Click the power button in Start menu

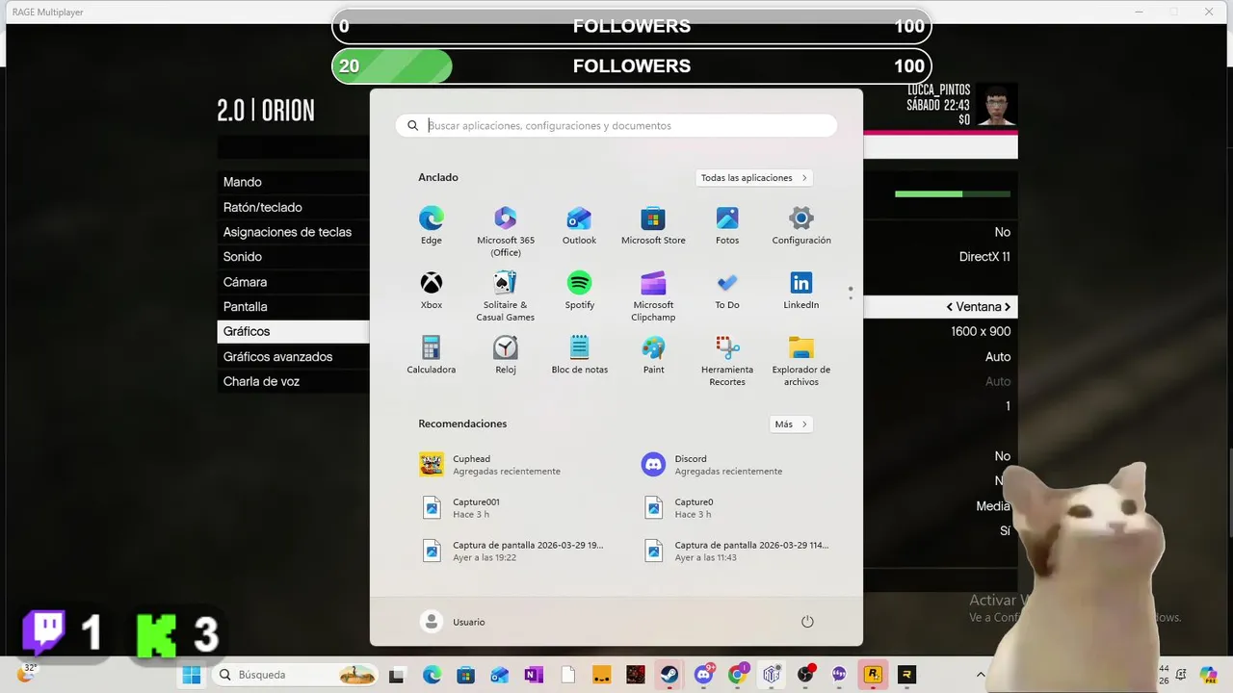coord(807,622)
